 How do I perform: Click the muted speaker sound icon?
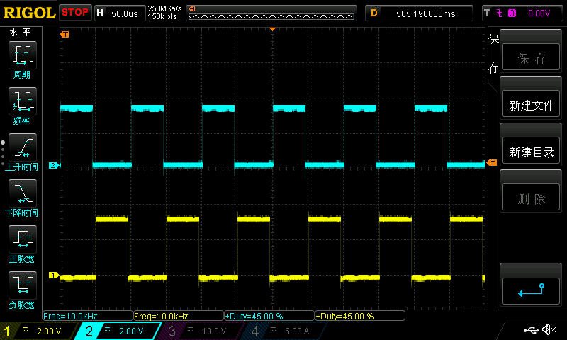(549, 330)
